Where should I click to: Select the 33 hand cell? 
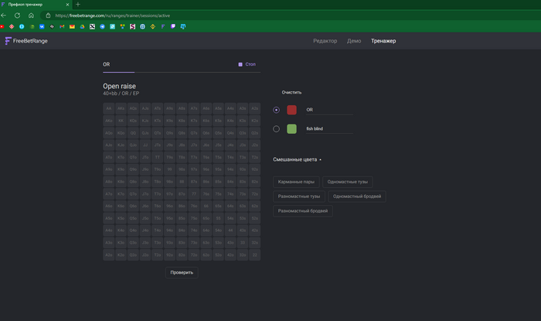[x=243, y=243]
